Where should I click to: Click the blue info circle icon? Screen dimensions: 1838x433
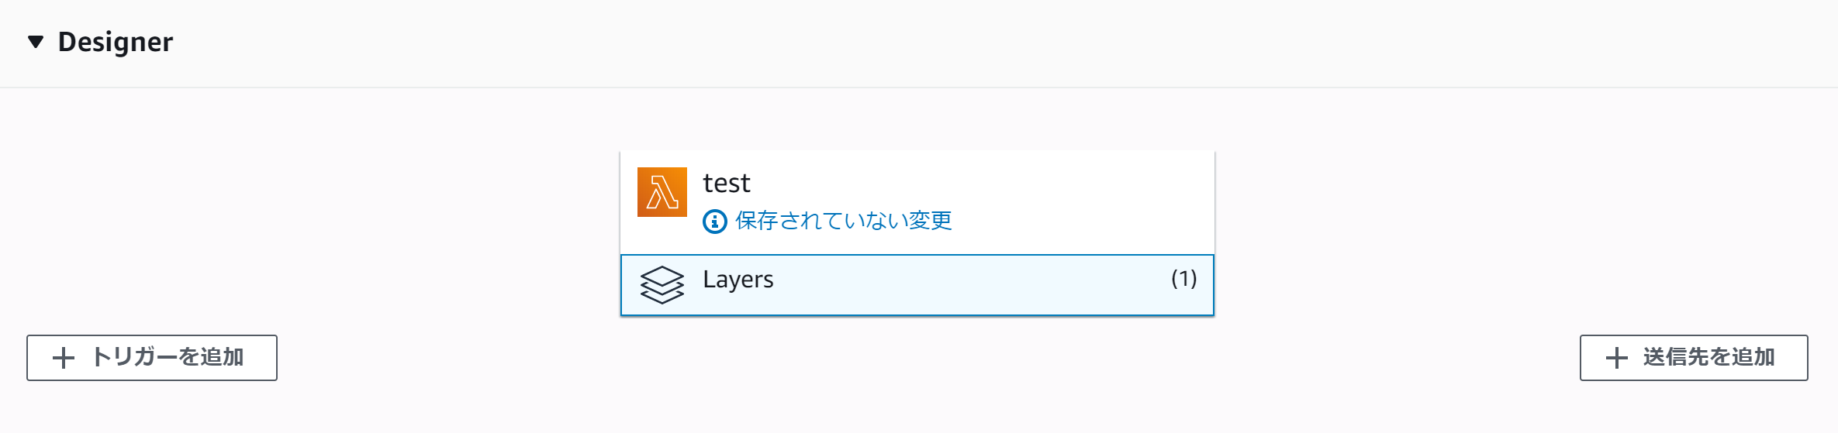click(x=714, y=222)
